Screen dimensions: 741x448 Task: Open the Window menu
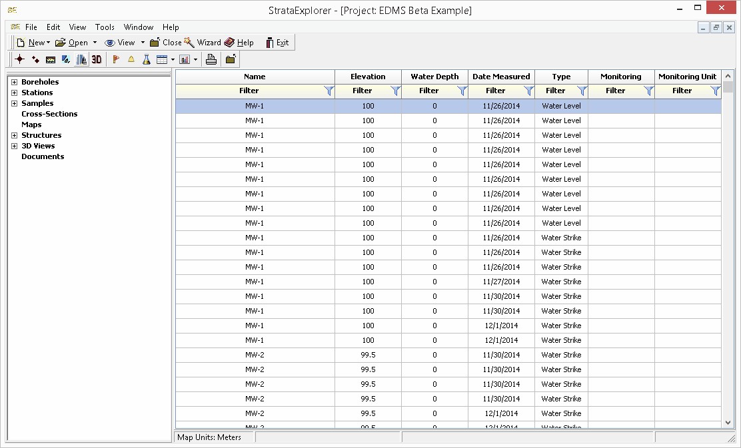click(139, 27)
